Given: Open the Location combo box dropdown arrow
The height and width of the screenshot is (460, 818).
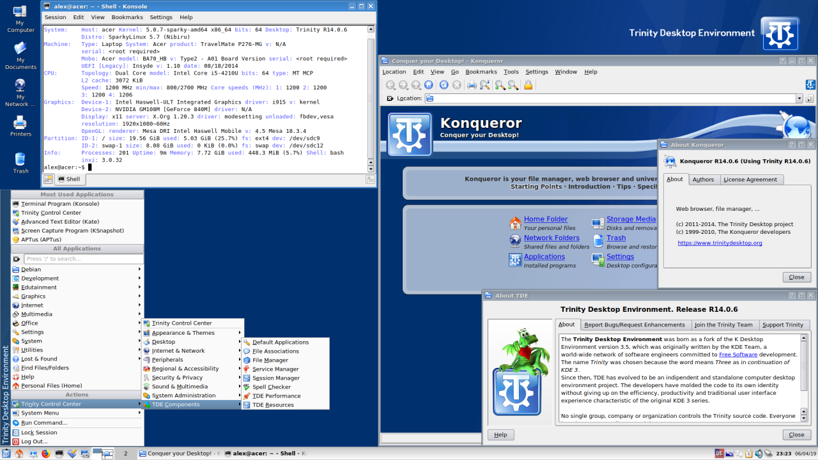Looking at the screenshot, I should click(799, 98).
